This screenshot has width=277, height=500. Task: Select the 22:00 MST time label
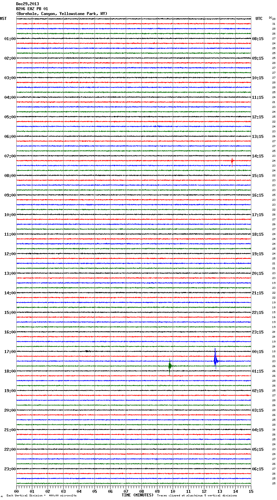[x=10, y=449]
